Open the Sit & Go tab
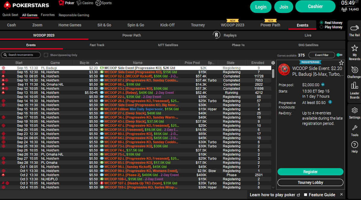 [x=104, y=25]
